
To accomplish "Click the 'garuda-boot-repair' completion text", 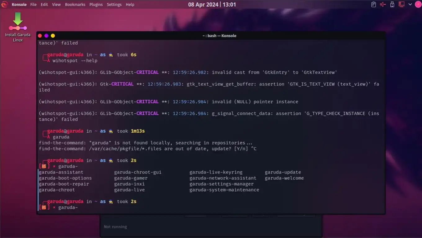I will (x=64, y=184).
